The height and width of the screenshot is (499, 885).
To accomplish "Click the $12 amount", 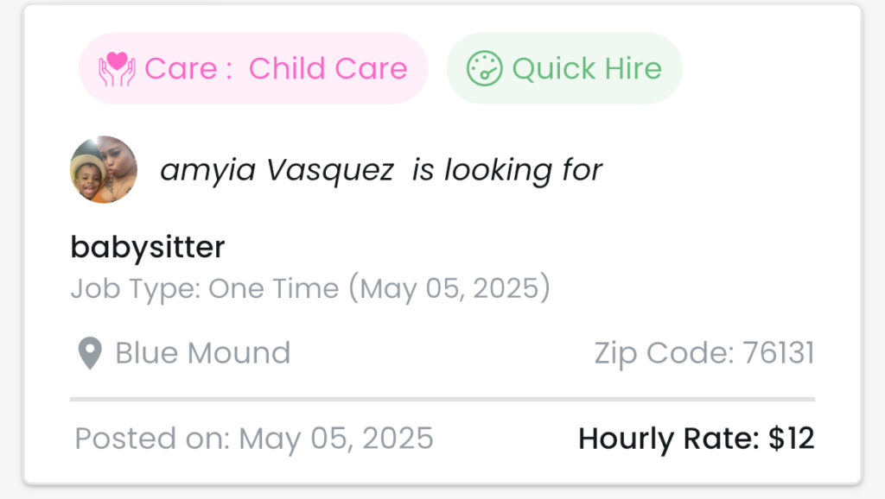I will [792, 438].
